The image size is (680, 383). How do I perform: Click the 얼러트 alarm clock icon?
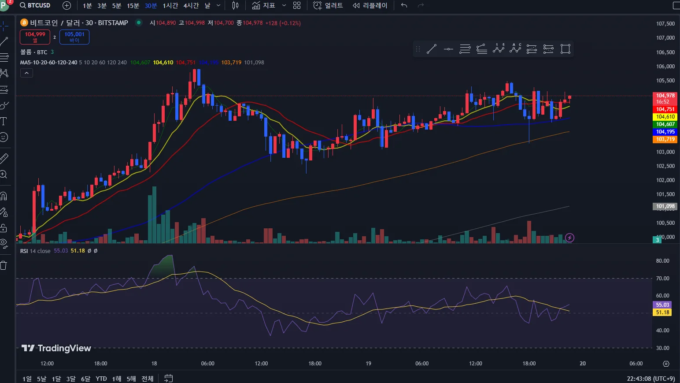click(318, 5)
